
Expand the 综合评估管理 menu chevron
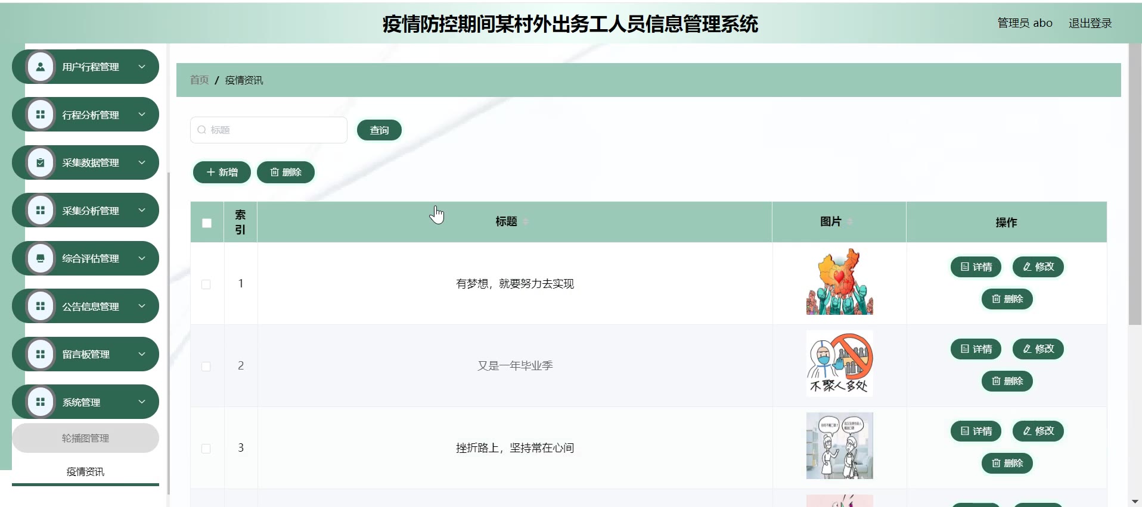[x=142, y=258]
